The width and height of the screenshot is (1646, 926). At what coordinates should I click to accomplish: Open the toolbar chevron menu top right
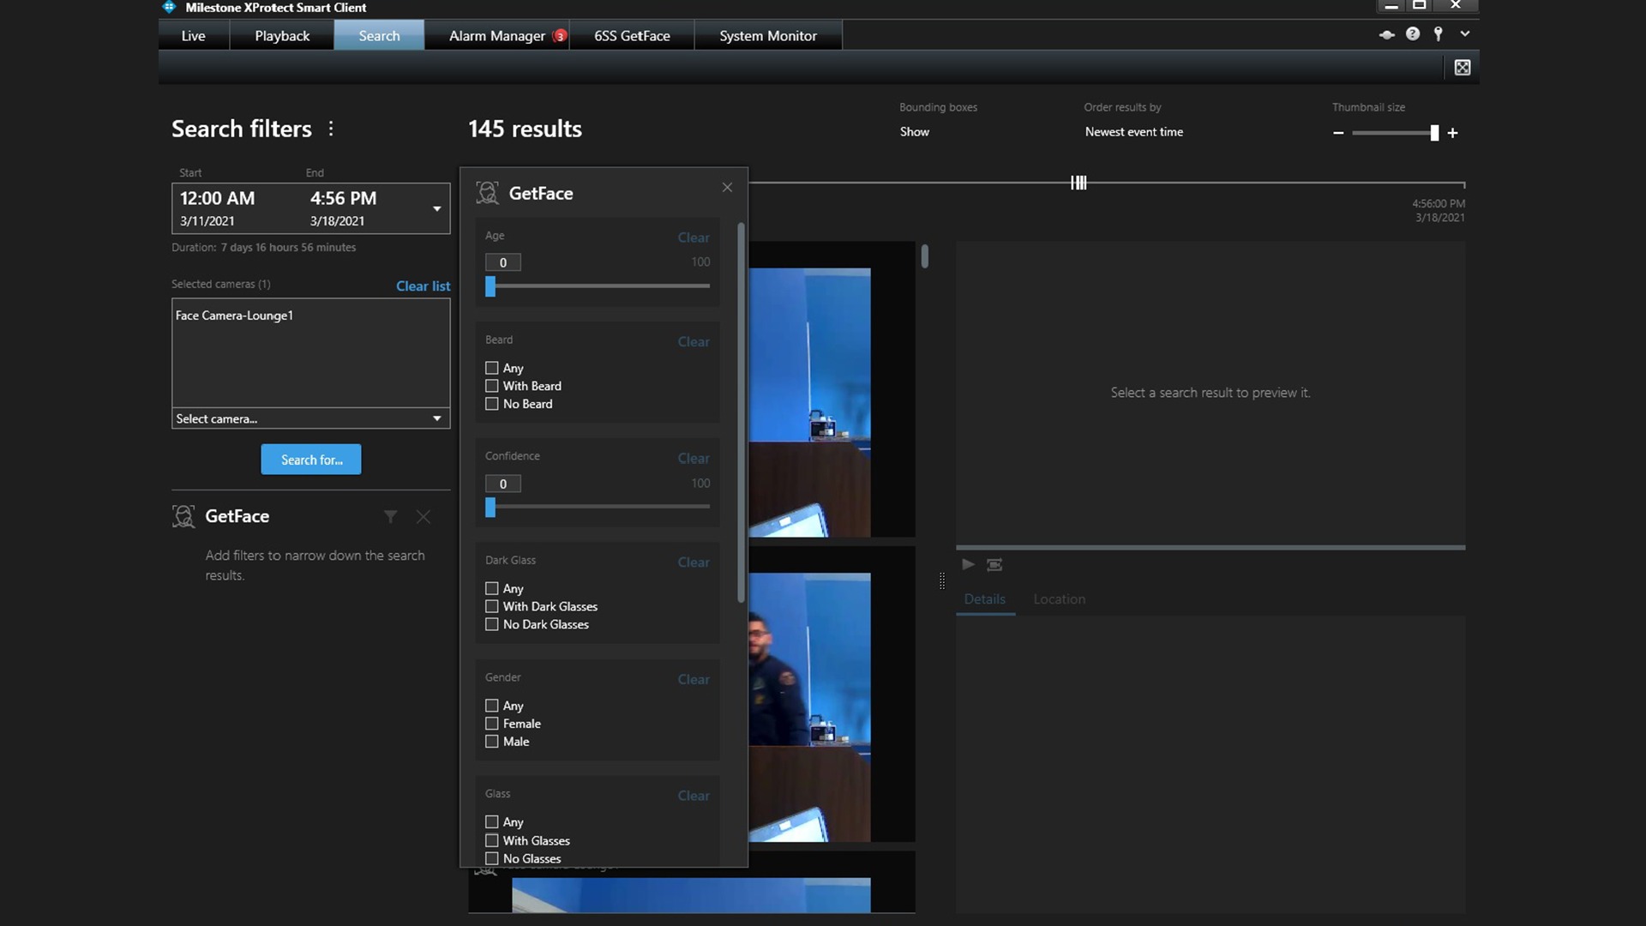(x=1465, y=33)
